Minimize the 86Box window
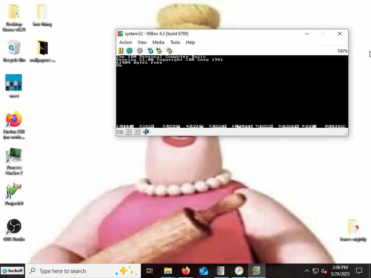371x278 pixels. tap(307, 34)
